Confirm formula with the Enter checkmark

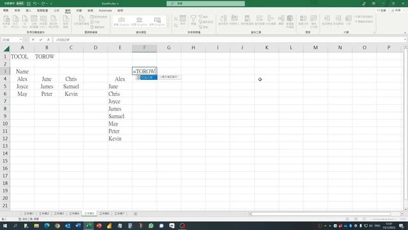(41, 40)
